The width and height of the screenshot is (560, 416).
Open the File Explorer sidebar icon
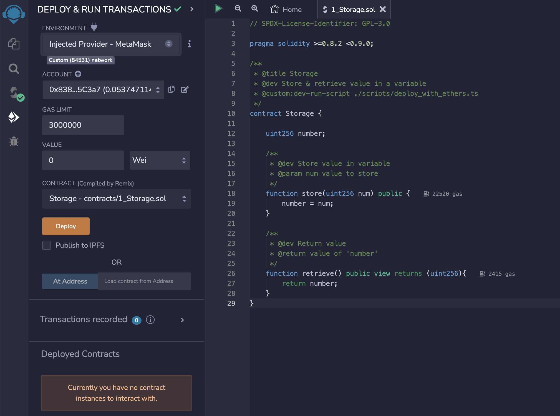[14, 44]
